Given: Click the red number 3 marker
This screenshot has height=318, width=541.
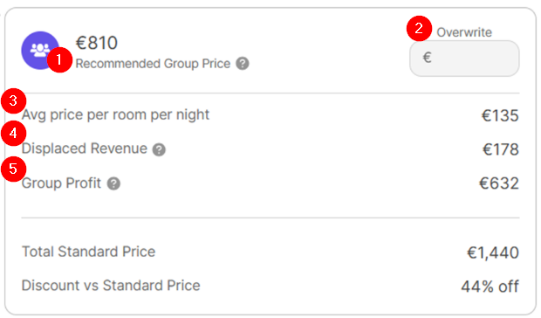Looking at the screenshot, I should coord(13,100).
